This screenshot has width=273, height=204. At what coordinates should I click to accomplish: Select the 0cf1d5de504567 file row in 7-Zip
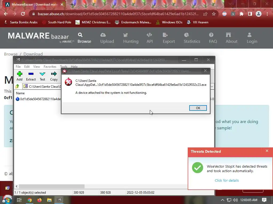pos(38,99)
